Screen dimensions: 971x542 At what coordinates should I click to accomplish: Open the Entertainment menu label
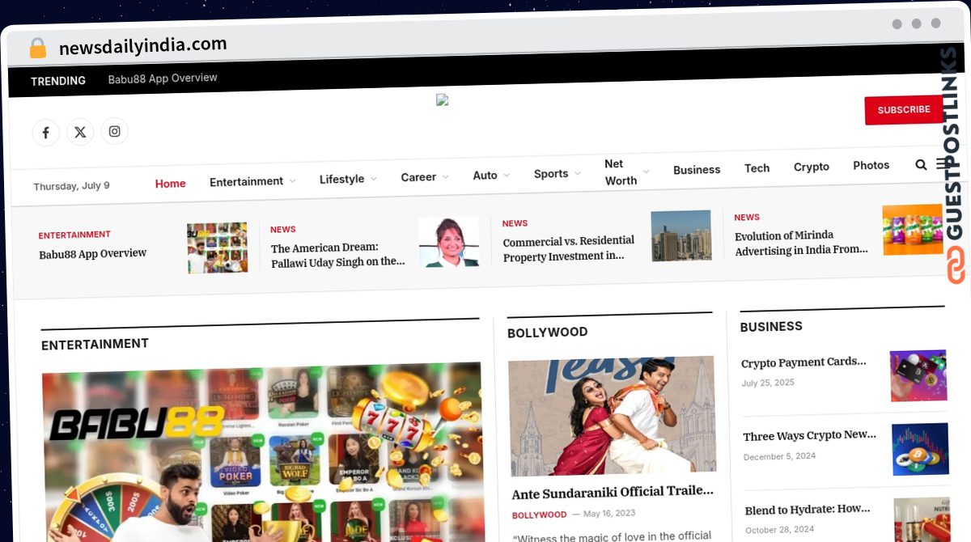pos(246,181)
